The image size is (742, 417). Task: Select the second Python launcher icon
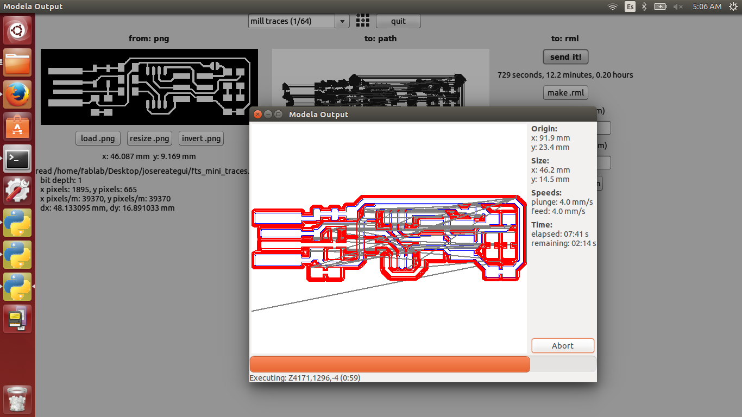(17, 255)
